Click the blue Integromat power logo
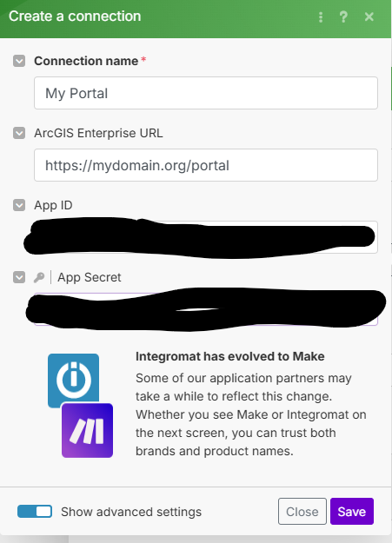 pos(74,379)
